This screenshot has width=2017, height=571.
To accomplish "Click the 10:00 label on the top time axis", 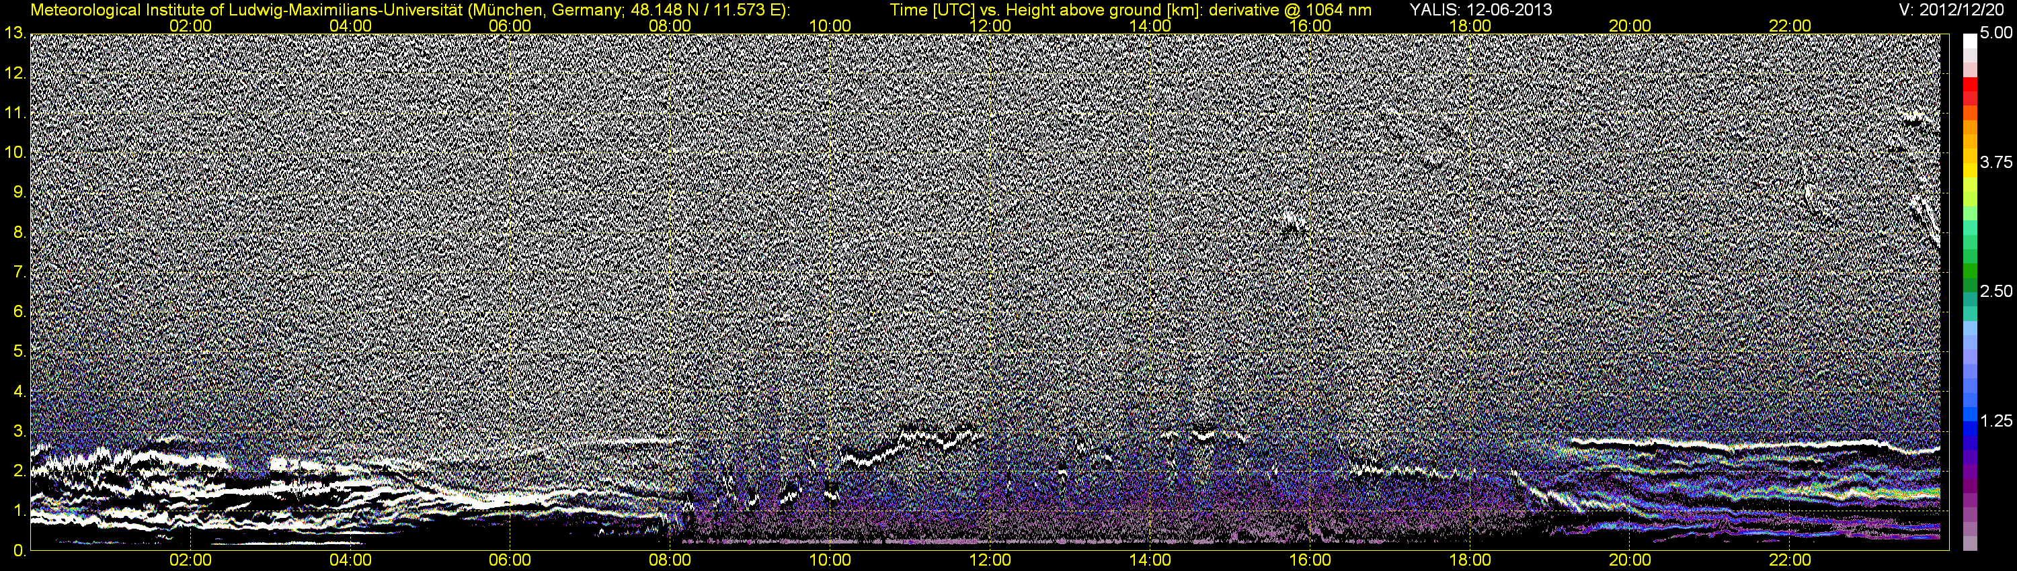I will coord(830,26).
